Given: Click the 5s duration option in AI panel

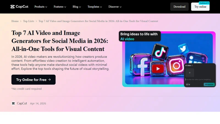Looking at the screenshot, I should coord(188,85).
